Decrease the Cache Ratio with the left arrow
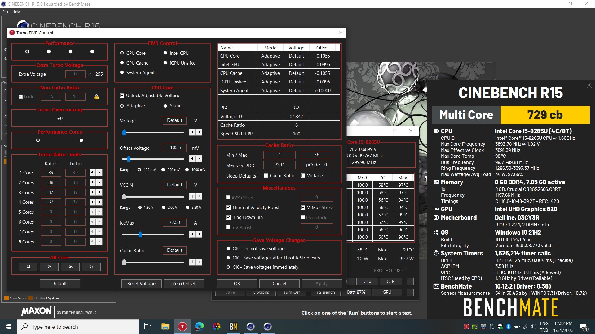The image size is (595, 334). tap(192, 262)
